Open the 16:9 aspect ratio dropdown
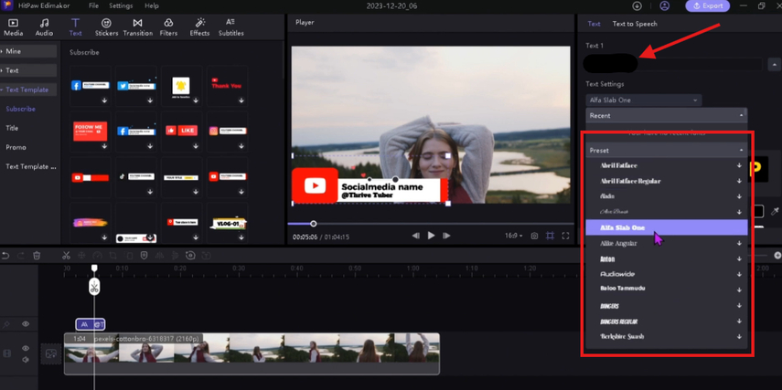This screenshot has width=782, height=390. [x=513, y=236]
